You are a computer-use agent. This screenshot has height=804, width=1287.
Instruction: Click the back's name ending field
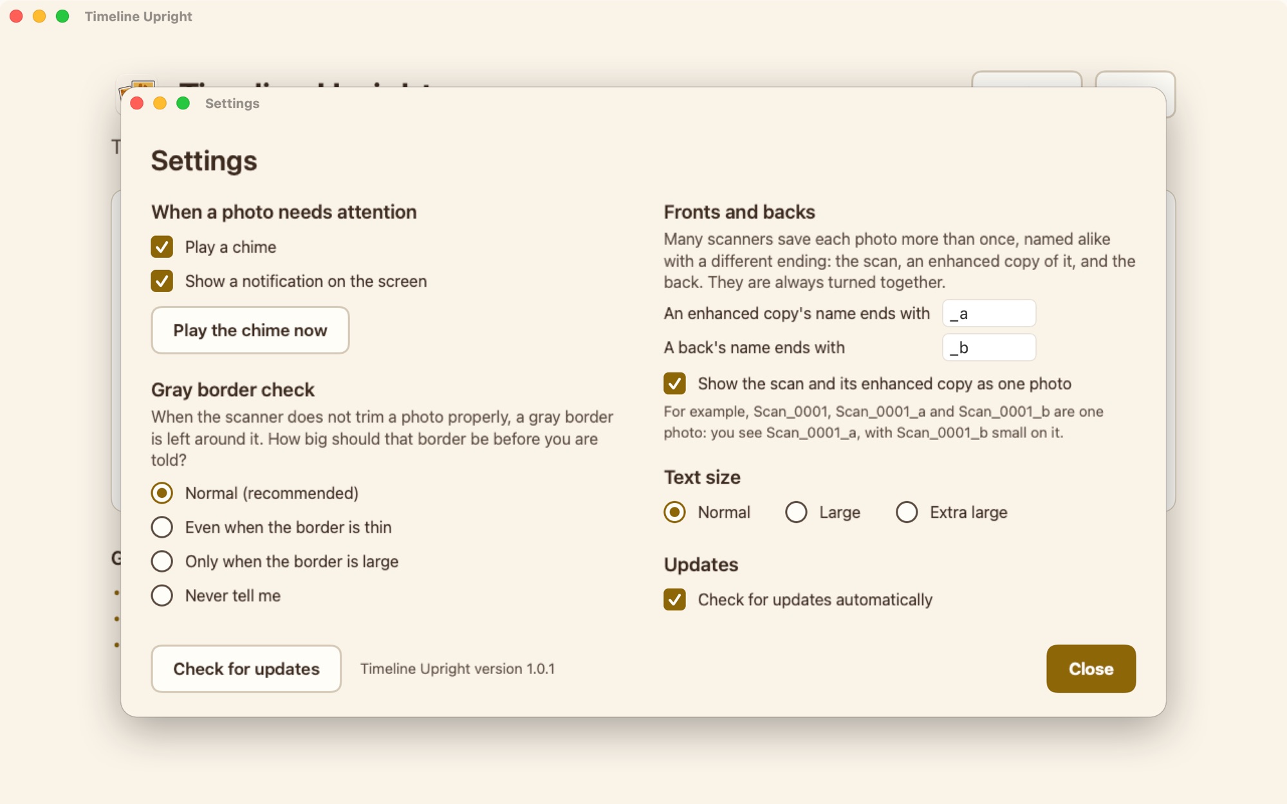989,347
